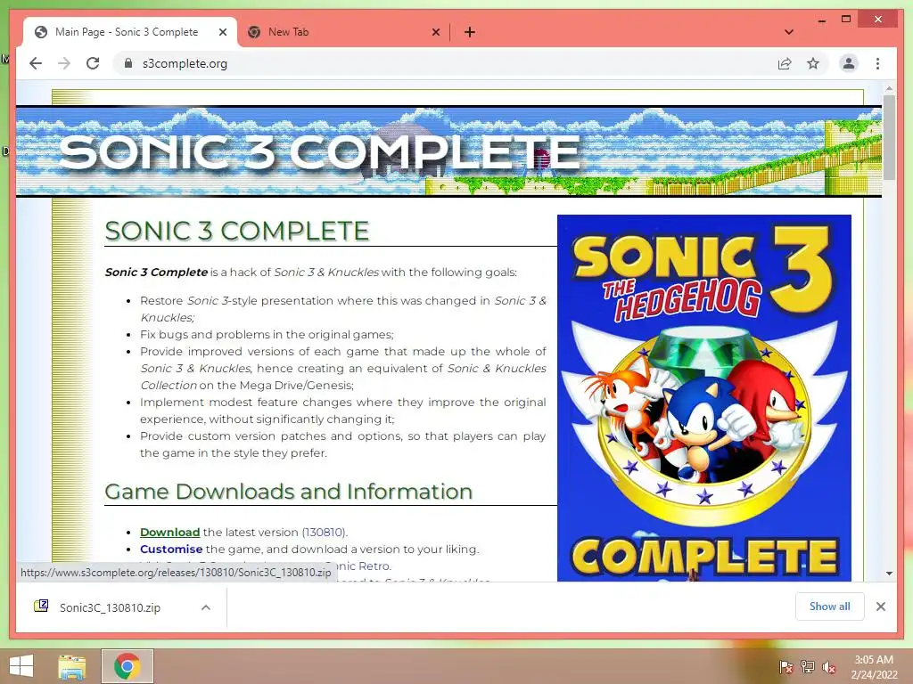The image size is (913, 684).
Task: Click the zip file icon in downloads bar
Action: 41,606
